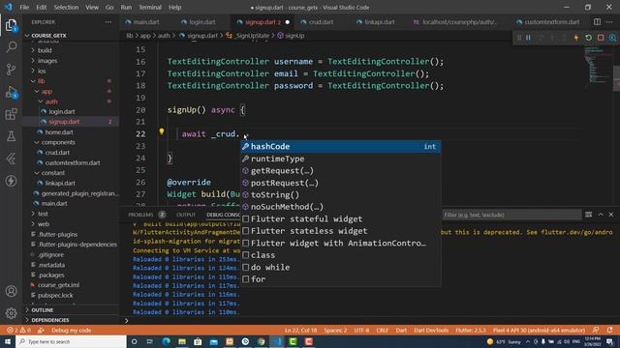
Task: Open the Testing flask view
Action: (x=11, y=136)
